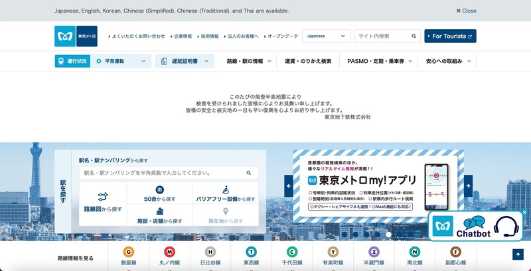This screenshot has width=531, height=271.
Task: Open the 企業情報 corporate info link
Action: point(181,36)
